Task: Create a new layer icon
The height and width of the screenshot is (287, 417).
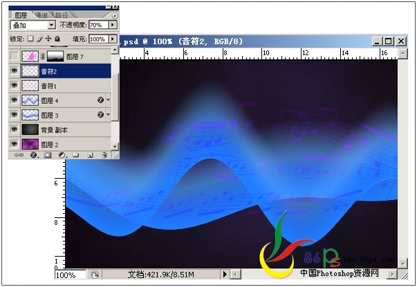Action: (90, 155)
